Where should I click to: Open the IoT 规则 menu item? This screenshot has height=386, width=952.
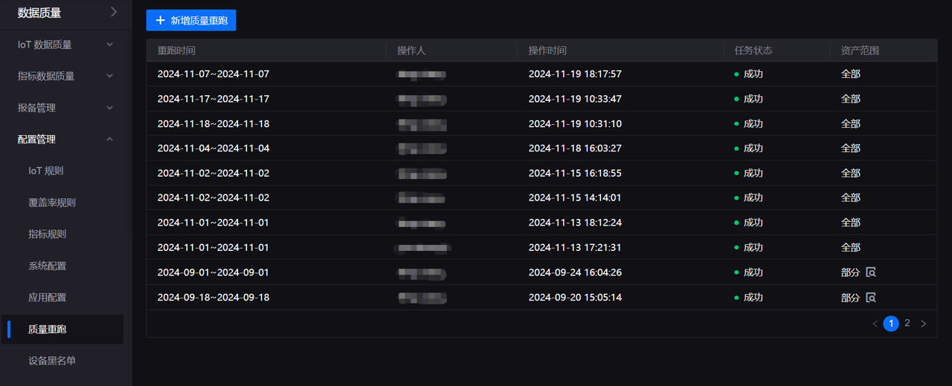pyautogui.click(x=46, y=171)
